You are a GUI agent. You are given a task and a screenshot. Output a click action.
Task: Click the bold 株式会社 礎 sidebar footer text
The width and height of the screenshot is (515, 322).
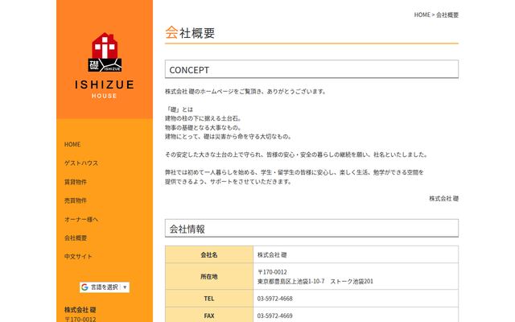click(80, 309)
